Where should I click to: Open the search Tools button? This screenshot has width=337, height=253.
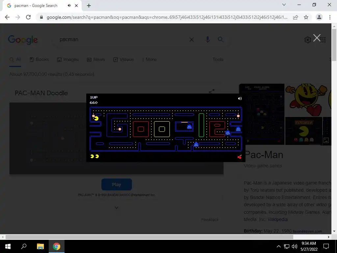[x=218, y=59]
